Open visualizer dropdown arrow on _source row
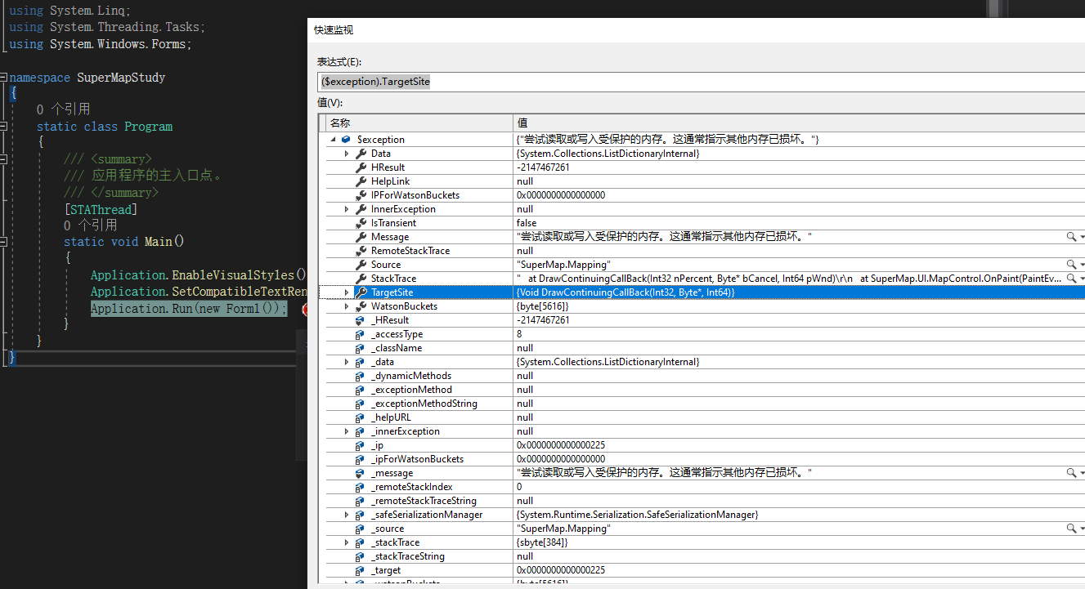1085x589 pixels. [x=1082, y=529]
